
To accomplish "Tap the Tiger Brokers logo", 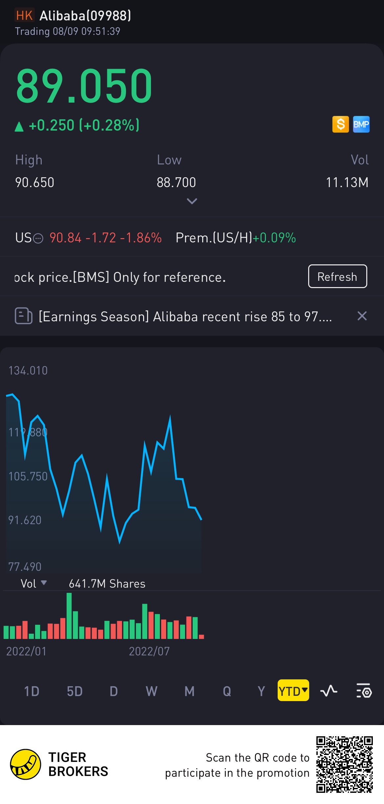I will pyautogui.click(x=26, y=764).
